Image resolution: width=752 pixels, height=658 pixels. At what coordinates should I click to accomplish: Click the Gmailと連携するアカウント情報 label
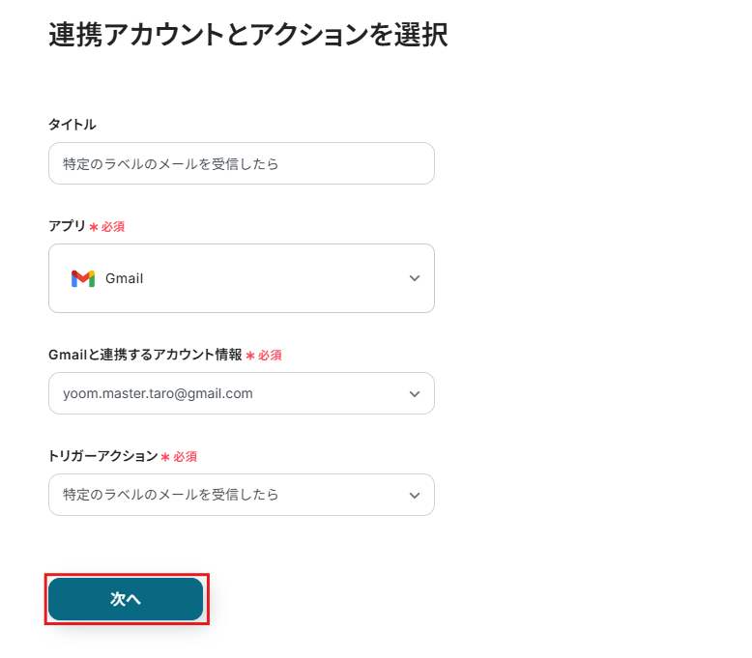(x=145, y=355)
